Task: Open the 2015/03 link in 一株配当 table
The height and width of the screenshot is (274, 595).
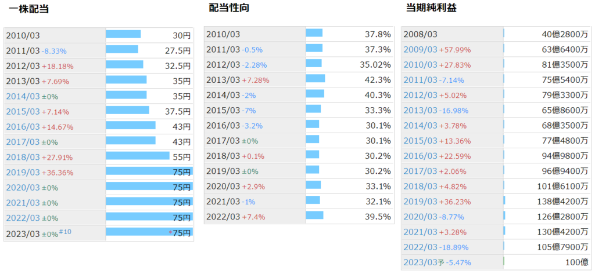Action: (23, 112)
